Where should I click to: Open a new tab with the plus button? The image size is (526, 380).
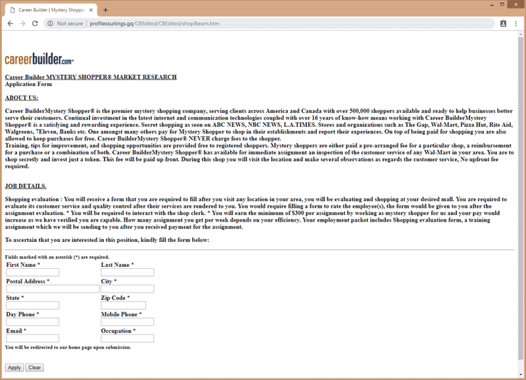[105, 10]
